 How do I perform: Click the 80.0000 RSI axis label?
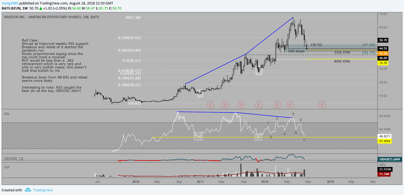pyautogui.click(x=385, y=116)
